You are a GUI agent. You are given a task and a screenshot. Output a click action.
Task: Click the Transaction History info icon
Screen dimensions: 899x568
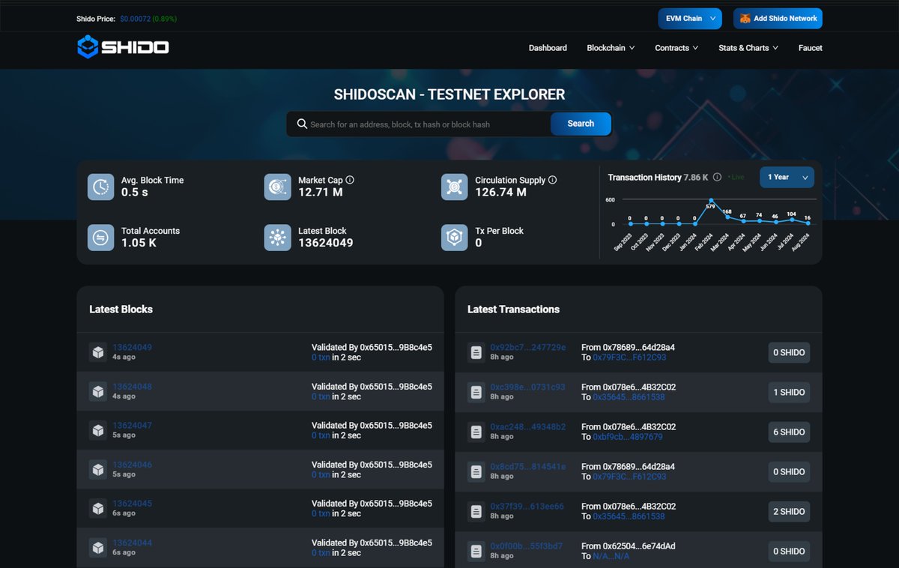pyautogui.click(x=717, y=178)
